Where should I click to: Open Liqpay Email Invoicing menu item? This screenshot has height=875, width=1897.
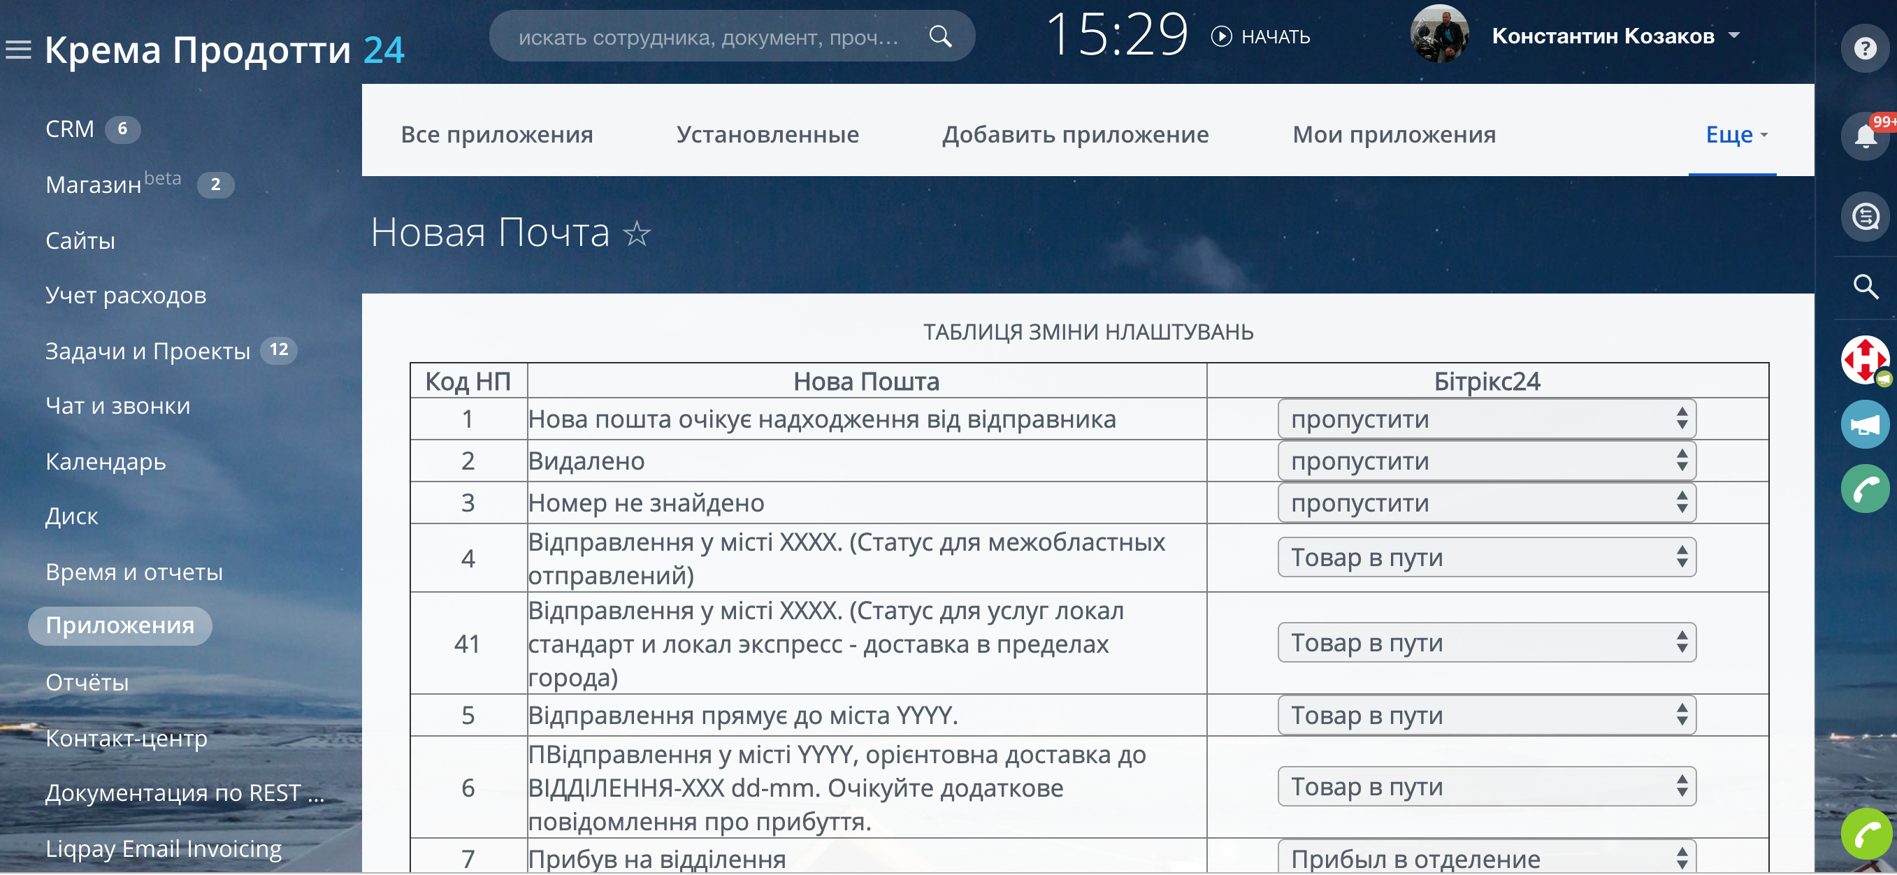tap(164, 849)
